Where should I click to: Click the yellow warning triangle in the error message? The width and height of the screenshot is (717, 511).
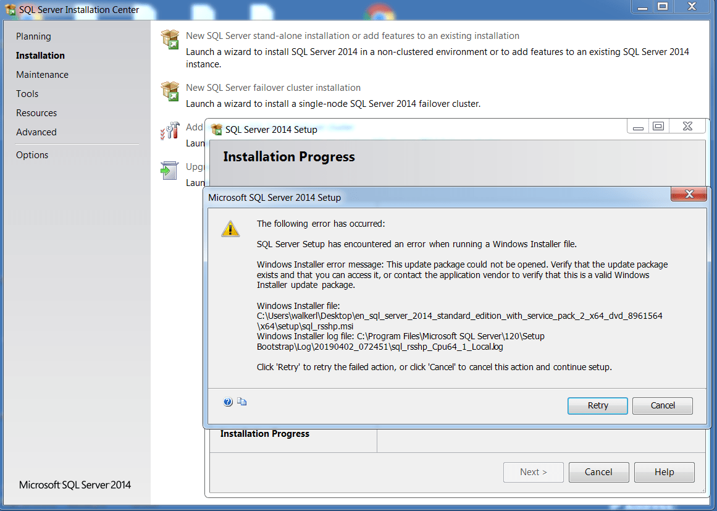pos(230,228)
